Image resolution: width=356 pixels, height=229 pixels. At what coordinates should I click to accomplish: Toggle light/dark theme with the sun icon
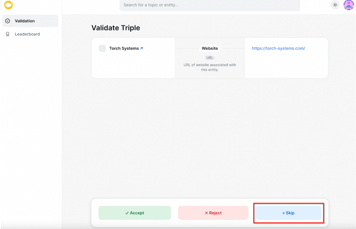point(335,5)
